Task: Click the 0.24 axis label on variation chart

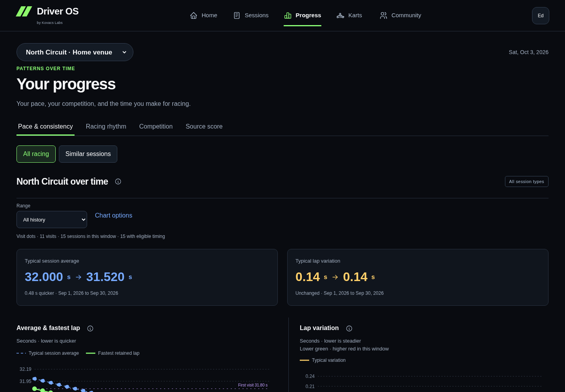Action: click(310, 376)
